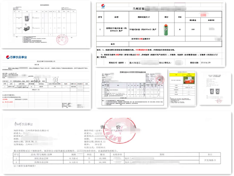Click the 预估数量 header cell
234x176 pixels.
tap(193, 20)
